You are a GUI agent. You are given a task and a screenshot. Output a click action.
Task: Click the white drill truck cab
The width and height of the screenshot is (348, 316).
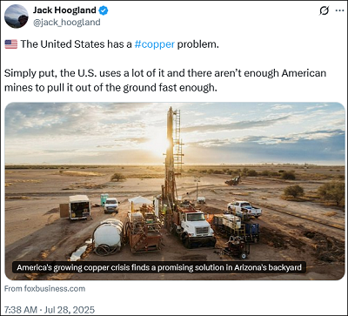[197, 222]
